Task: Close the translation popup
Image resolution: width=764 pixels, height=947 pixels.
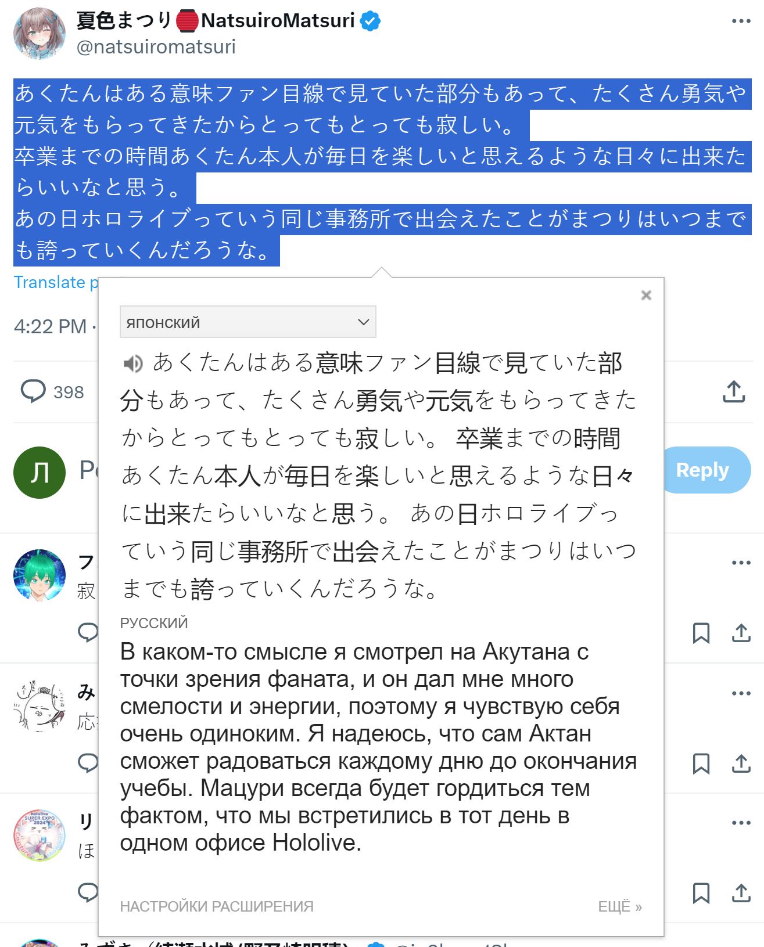Action: point(646,295)
